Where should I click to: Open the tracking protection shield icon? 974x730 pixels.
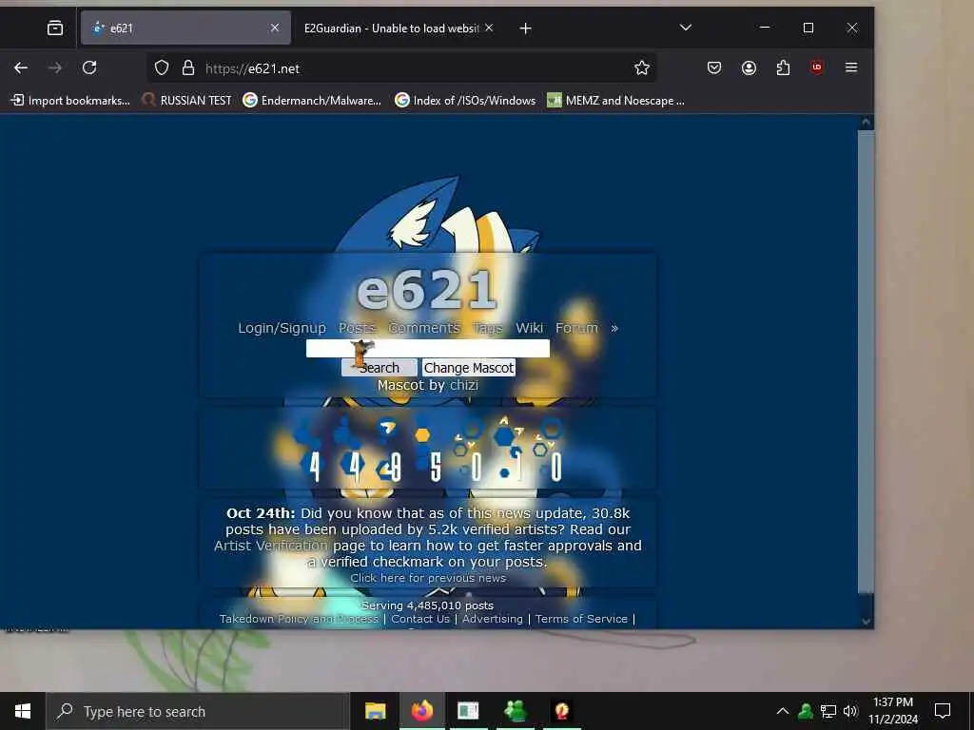pos(162,67)
